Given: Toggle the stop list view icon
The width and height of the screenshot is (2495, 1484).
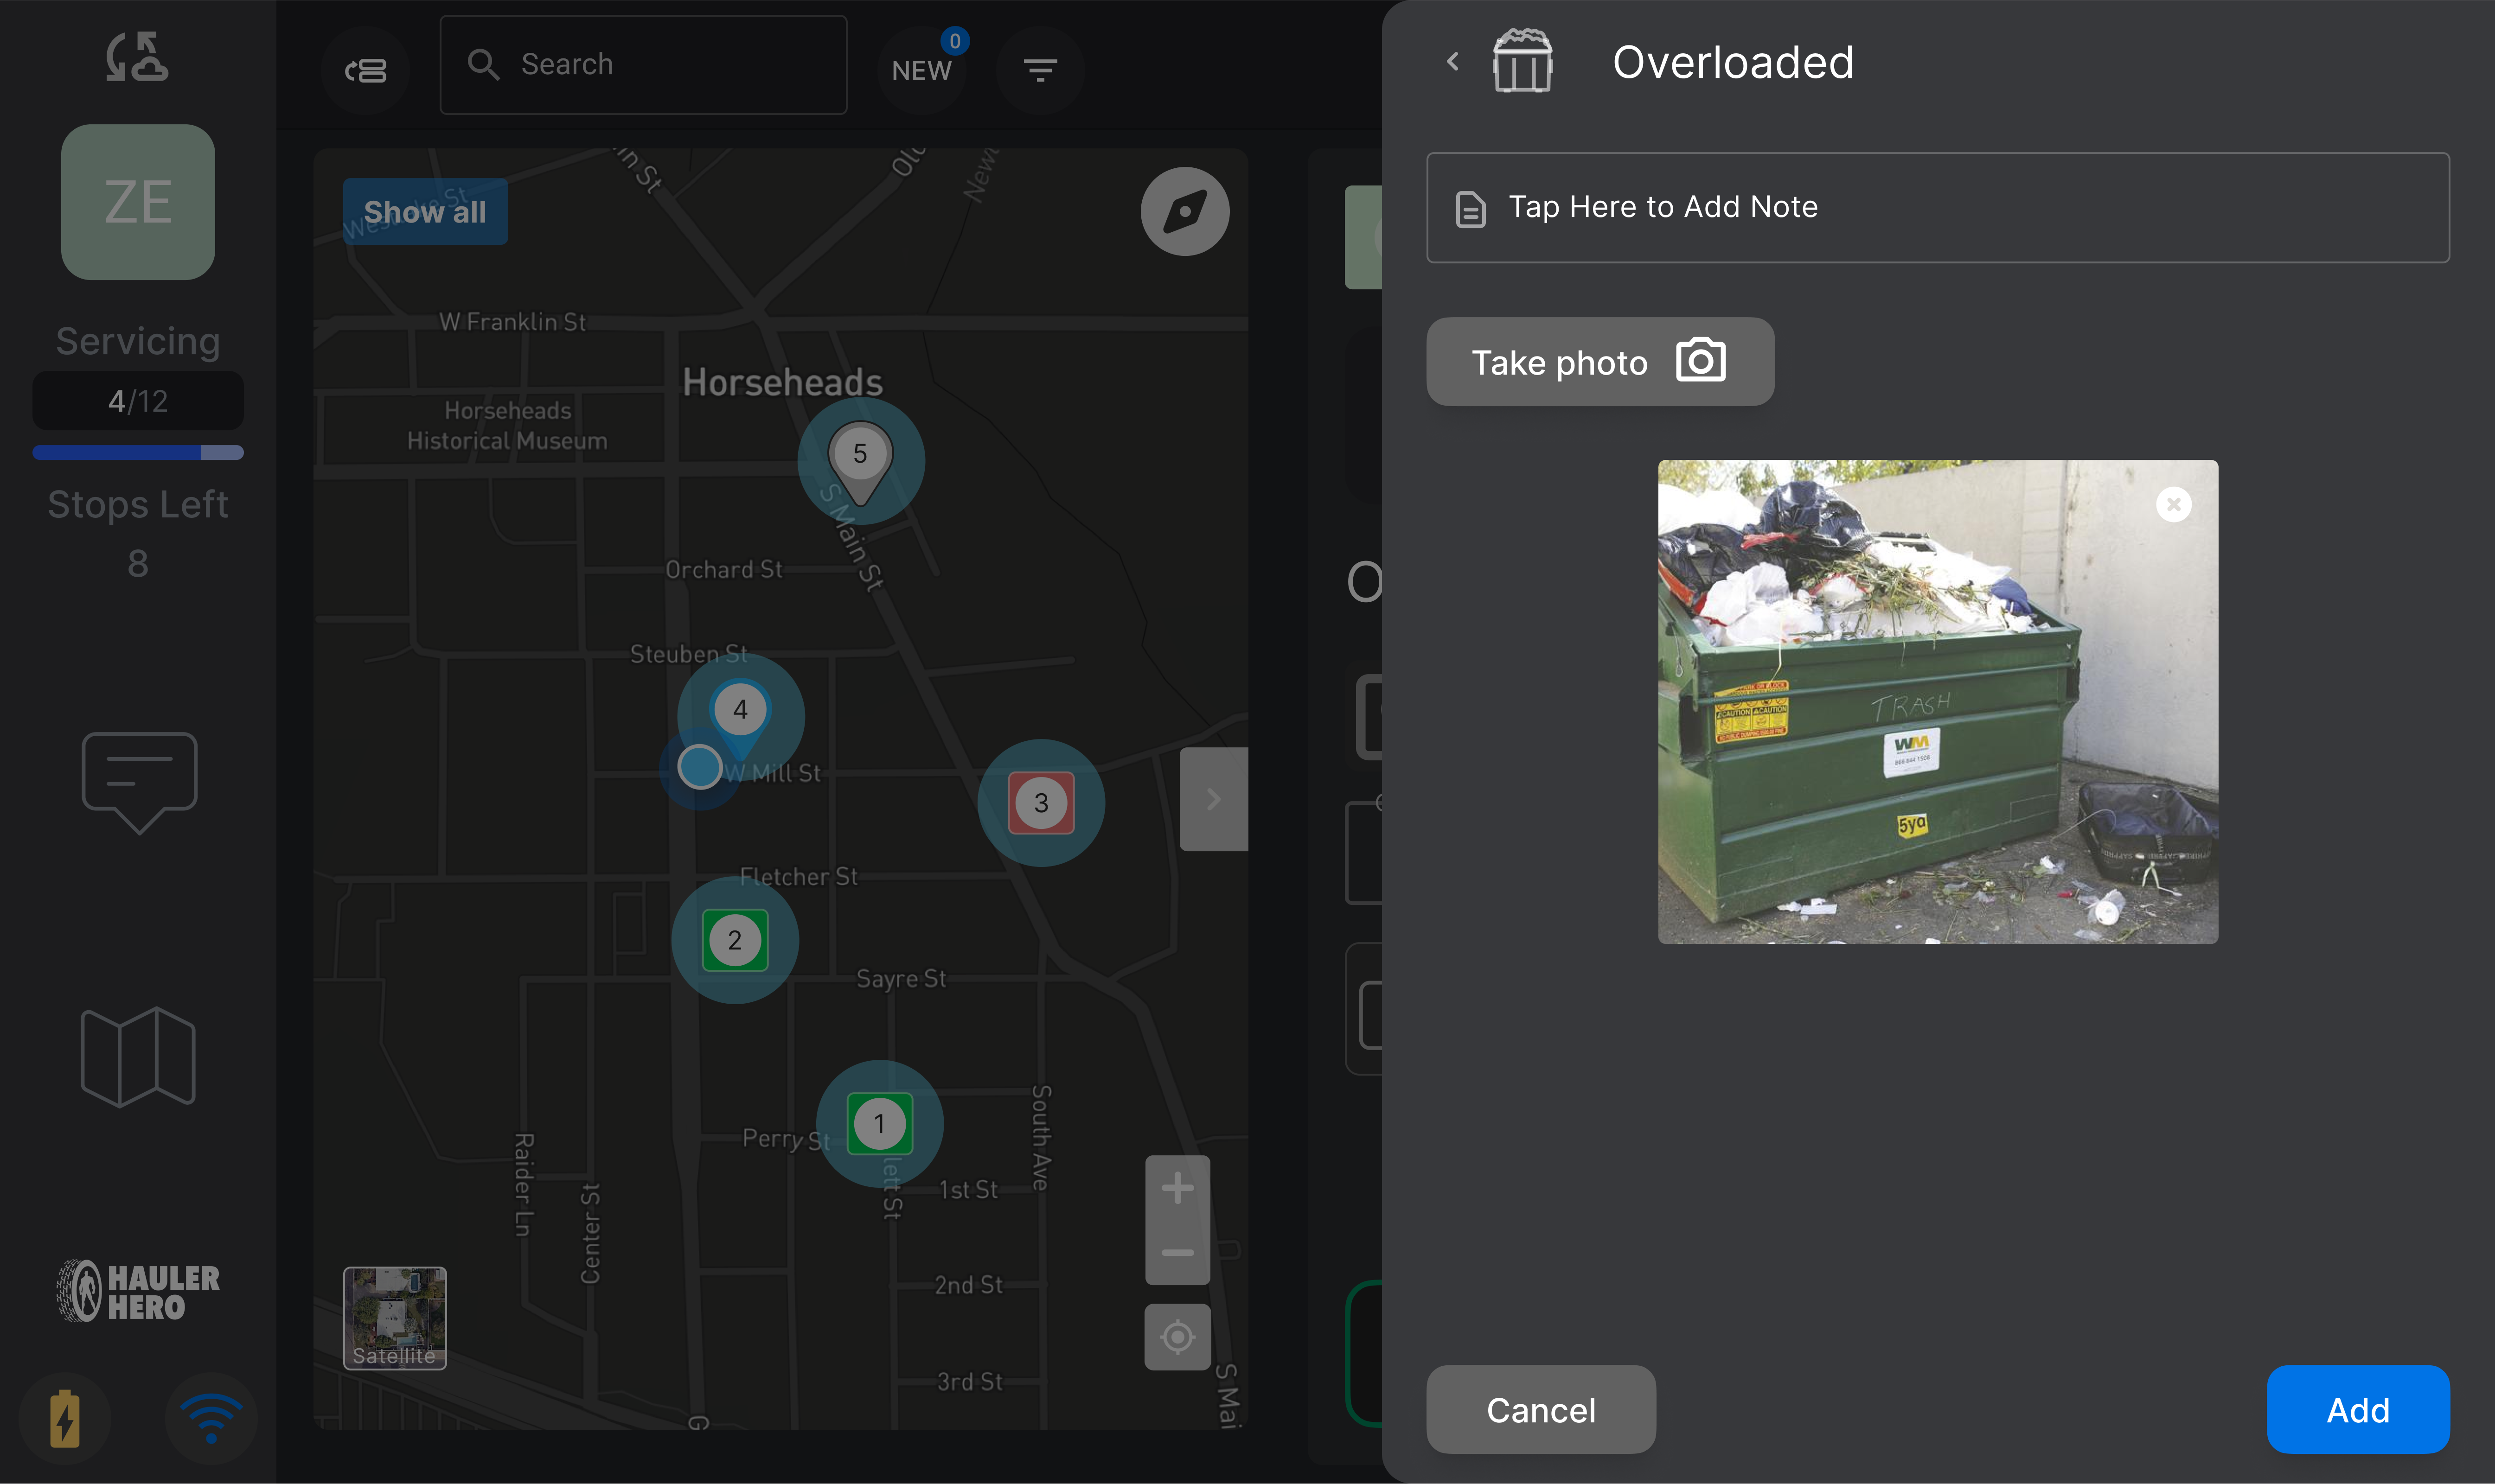Looking at the screenshot, I should pos(366,71).
